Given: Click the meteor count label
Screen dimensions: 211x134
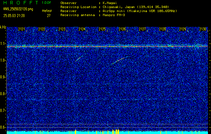Looking at the screenshot, I should pyautogui.click(x=47, y=11).
